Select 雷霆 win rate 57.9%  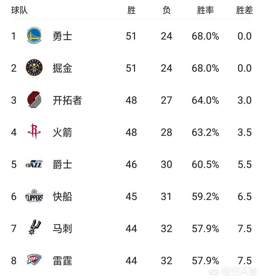coord(205,261)
